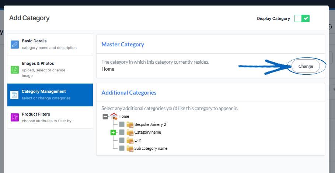This screenshot has width=335, height=173.
Task: Click the Change master category button
Action: tap(306, 66)
